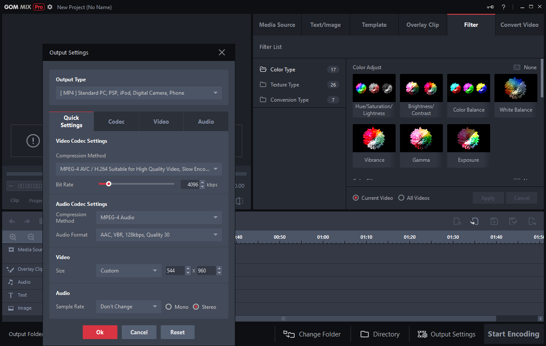
Task: Confirm output settings with Ok
Action: (100, 332)
